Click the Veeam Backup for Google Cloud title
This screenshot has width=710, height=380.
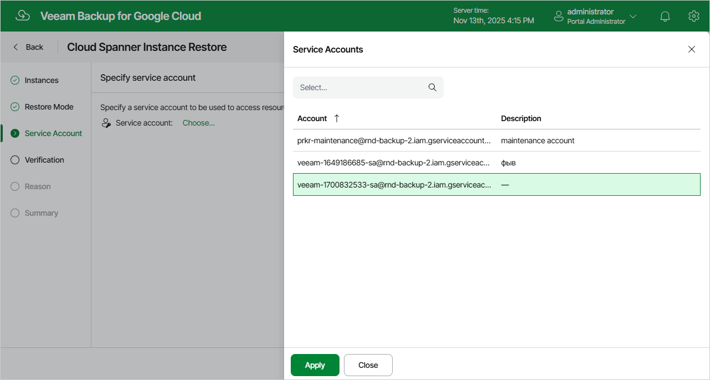(121, 16)
